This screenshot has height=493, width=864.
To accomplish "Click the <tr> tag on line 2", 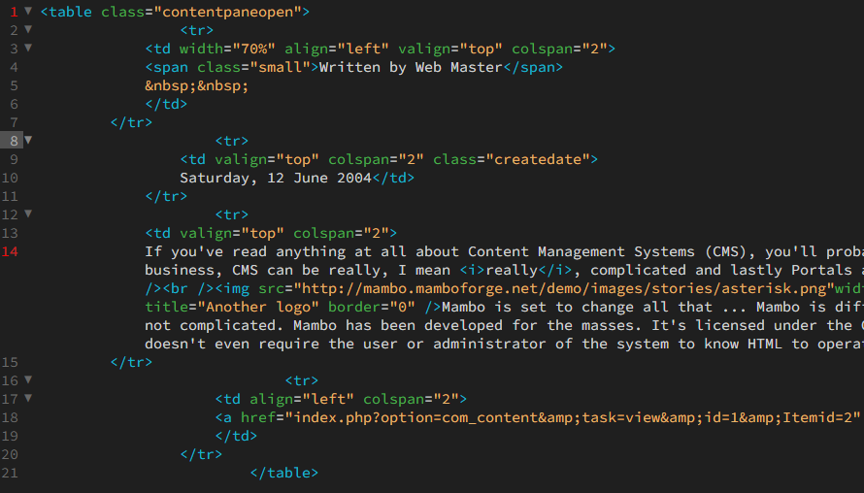I will [x=197, y=30].
